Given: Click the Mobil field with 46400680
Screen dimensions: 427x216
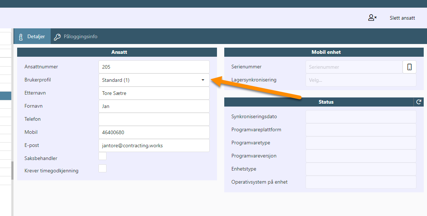Looking at the screenshot, I should coord(154,132).
